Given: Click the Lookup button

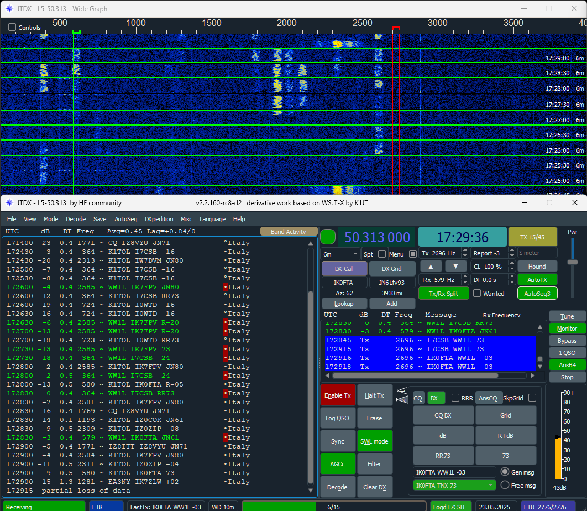Looking at the screenshot, I should [x=344, y=304].
